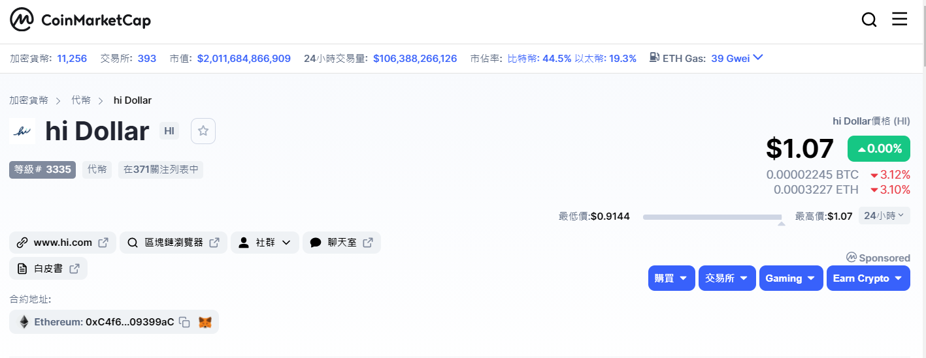Click the $1.07 price value
926x358 pixels.
point(800,148)
